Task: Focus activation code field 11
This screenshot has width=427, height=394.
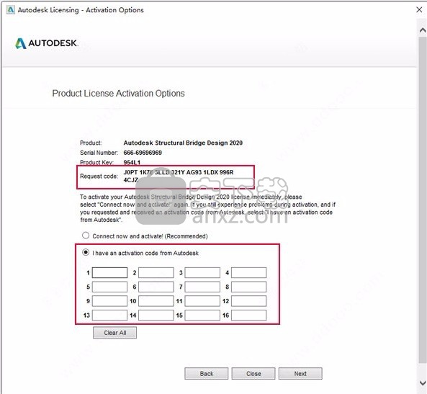Action: coord(202,301)
